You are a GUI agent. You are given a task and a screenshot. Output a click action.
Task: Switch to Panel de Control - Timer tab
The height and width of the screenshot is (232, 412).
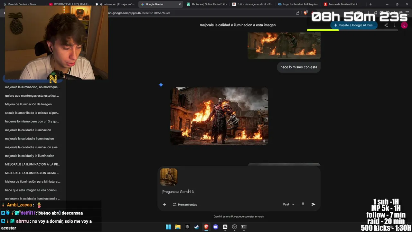point(23,4)
